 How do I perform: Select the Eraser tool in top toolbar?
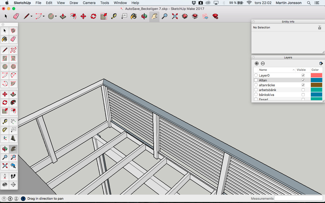tap(16, 16)
